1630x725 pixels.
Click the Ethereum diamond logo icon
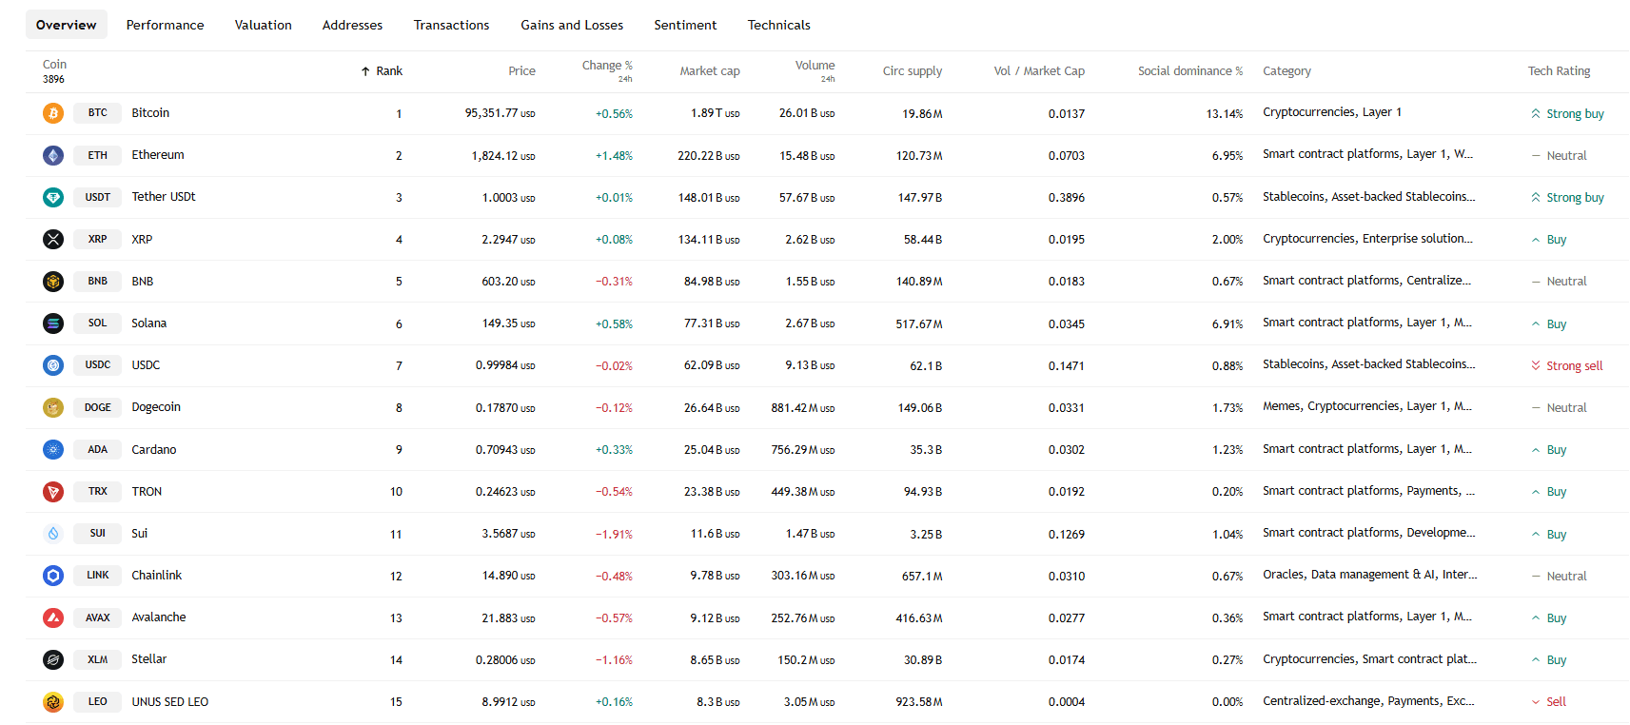click(x=53, y=155)
